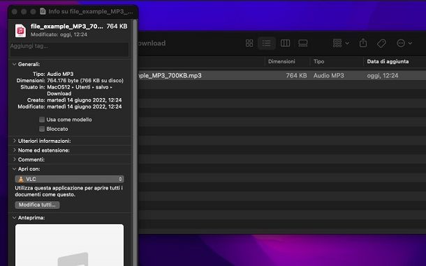The width and height of the screenshot is (426, 266).
Task: Open the Finder more actions menu
Action: tap(404, 43)
